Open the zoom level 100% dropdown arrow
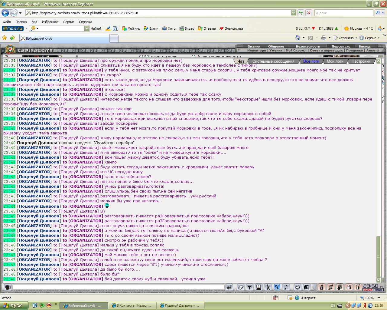The image size is (387, 310). tap(379, 298)
